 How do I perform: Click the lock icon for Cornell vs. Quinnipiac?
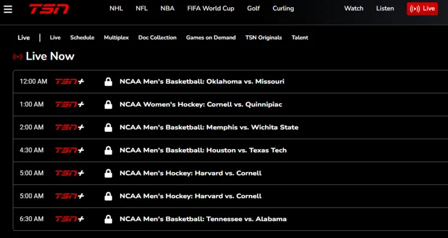[108, 104]
